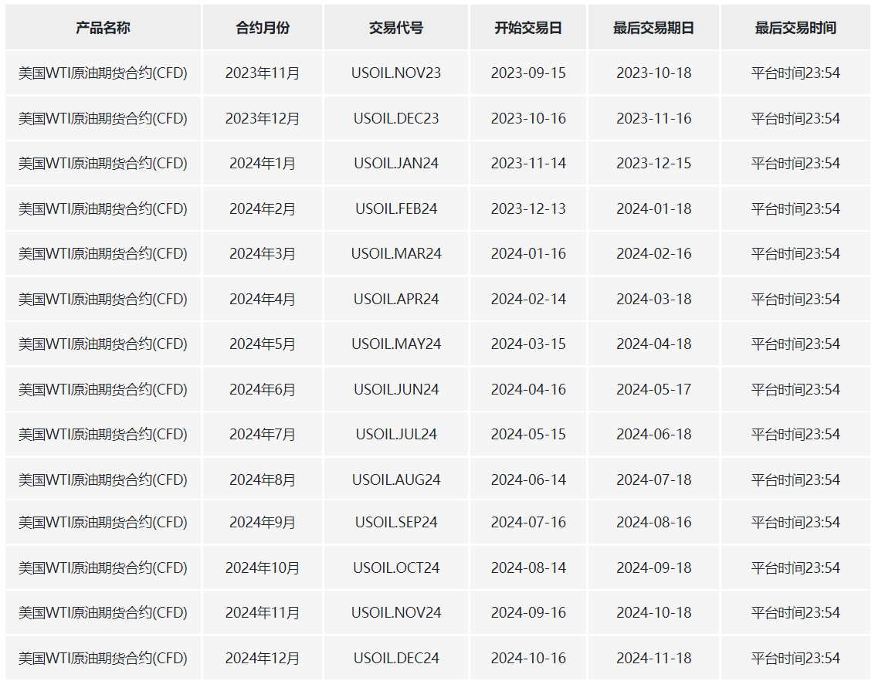Select the USOIL.MAY24 code cell

coord(396,344)
